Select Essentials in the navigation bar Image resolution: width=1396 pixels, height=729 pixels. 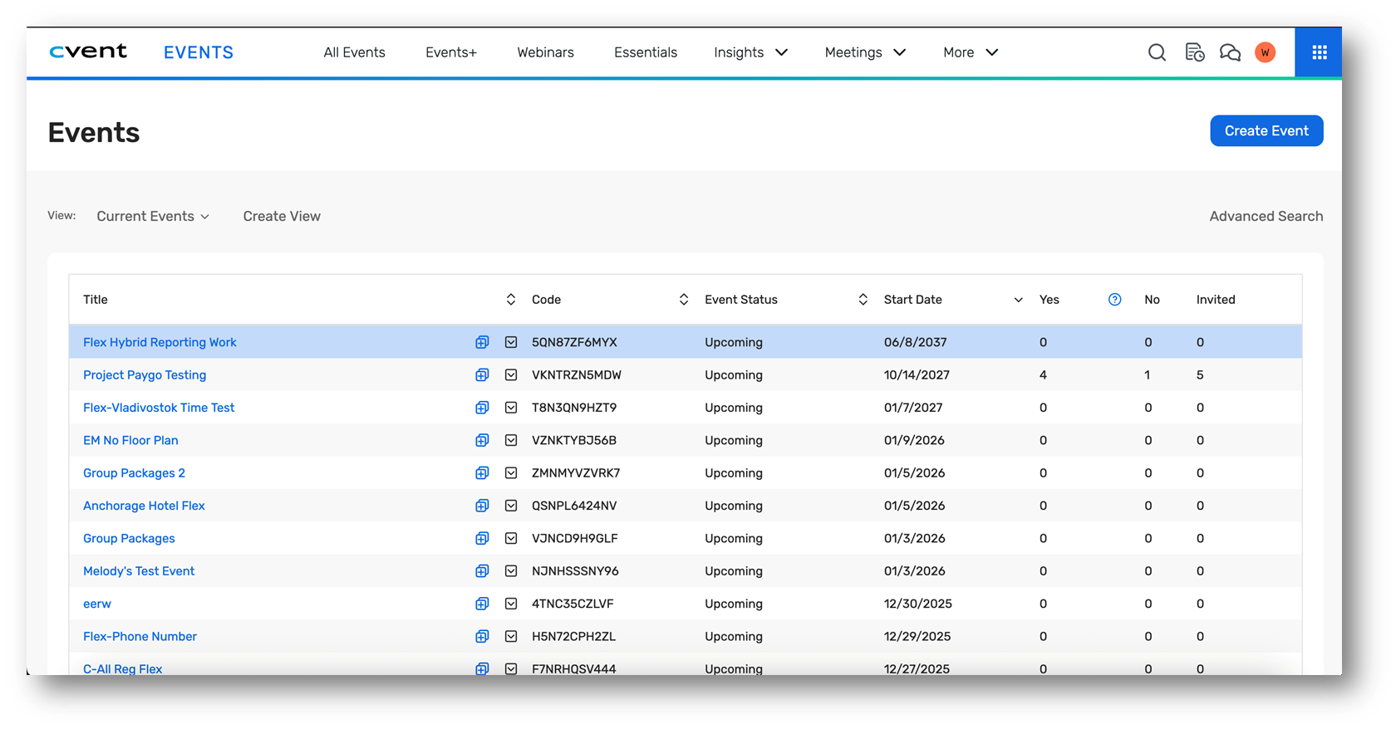(x=645, y=52)
